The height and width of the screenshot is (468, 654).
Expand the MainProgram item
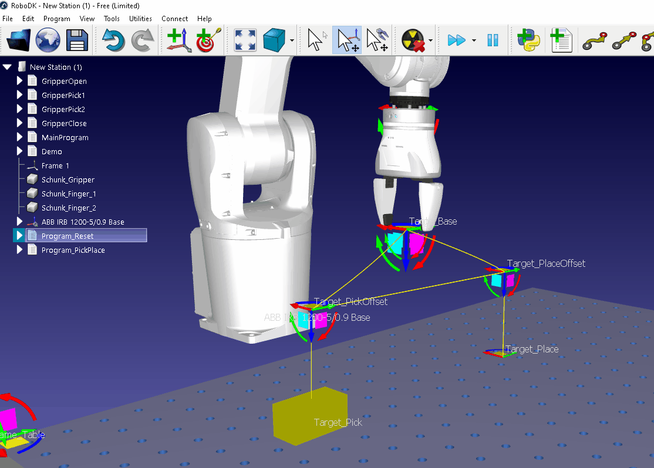(x=19, y=137)
